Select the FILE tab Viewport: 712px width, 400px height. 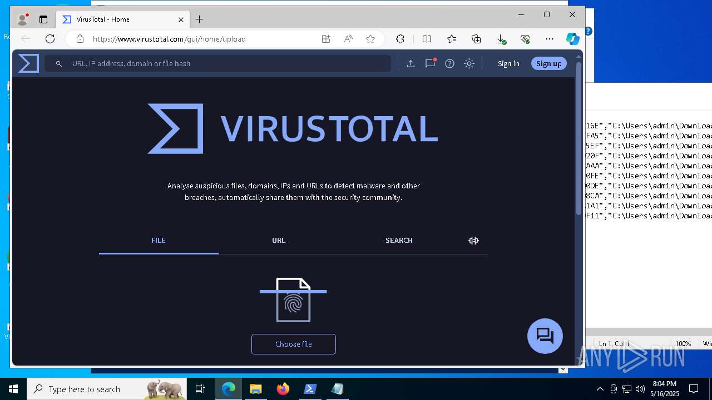click(159, 241)
